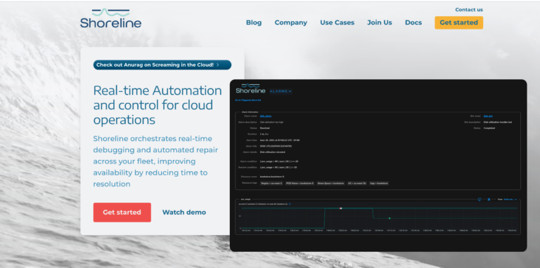The width and height of the screenshot is (540, 268).
Task: Click the Name Space resource tag
Action: 330,183
